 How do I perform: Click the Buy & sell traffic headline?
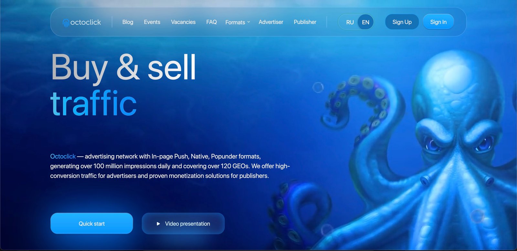point(123,85)
